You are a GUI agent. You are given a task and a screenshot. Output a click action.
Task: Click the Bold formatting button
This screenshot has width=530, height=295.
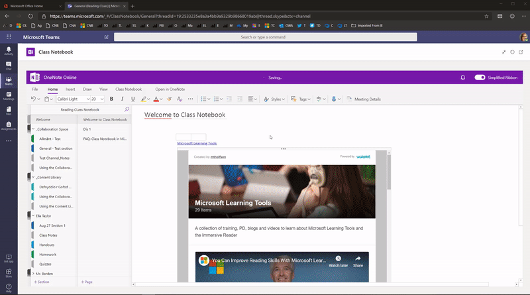coord(111,99)
